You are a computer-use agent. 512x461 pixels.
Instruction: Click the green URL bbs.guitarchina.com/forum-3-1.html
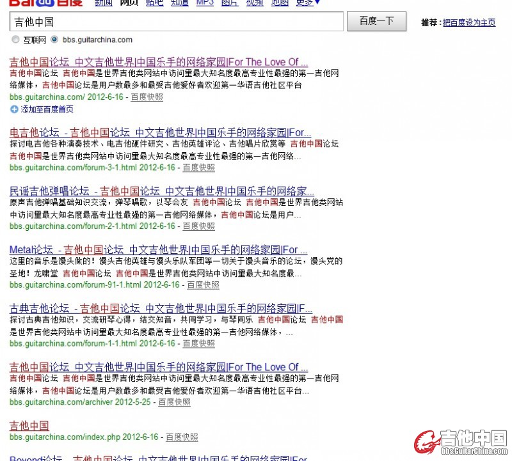(74, 168)
